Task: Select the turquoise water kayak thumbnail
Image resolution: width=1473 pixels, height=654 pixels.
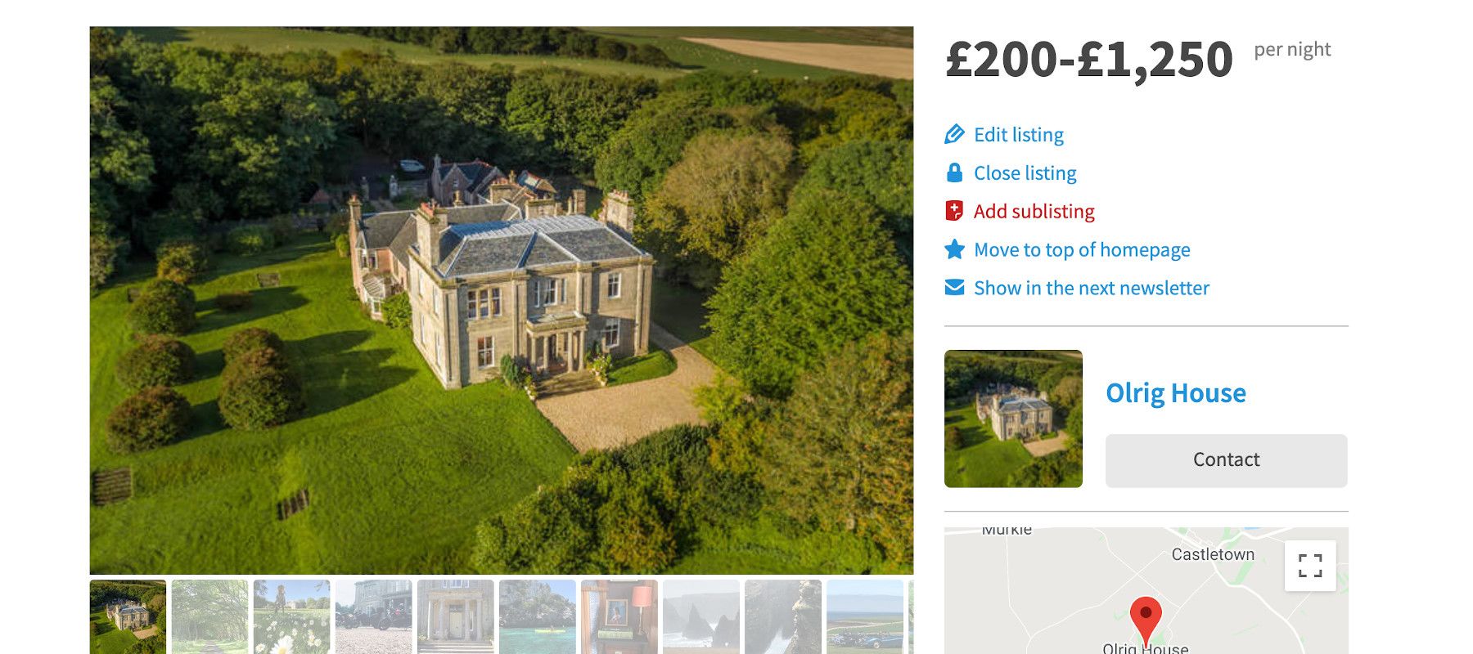Action: coord(537,617)
